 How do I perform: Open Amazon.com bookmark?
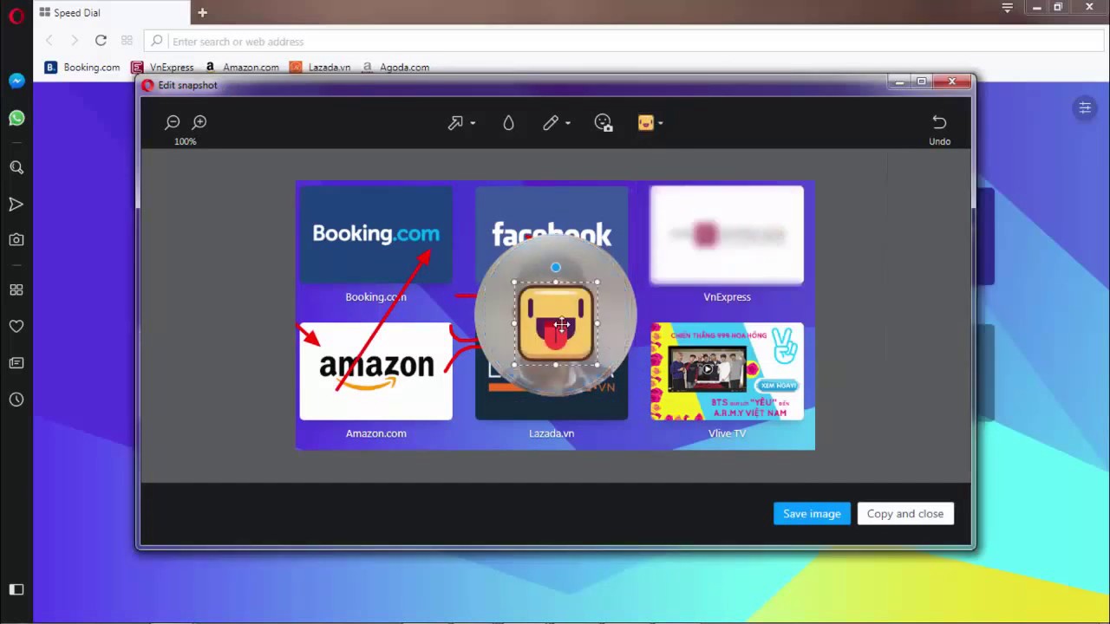tap(242, 67)
